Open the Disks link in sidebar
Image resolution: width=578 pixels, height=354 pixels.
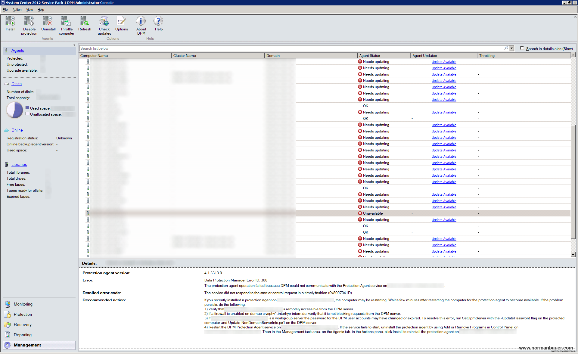click(x=17, y=84)
